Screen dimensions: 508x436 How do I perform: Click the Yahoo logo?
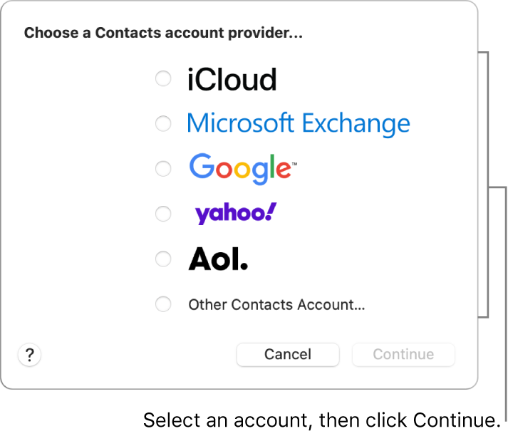tap(235, 213)
